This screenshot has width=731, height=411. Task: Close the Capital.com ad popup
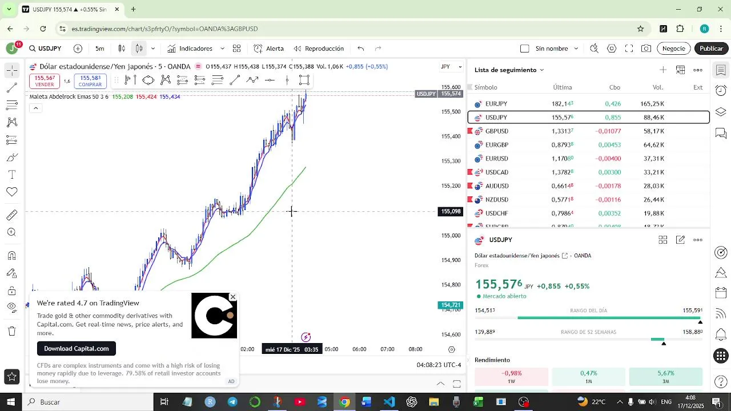[x=233, y=297]
